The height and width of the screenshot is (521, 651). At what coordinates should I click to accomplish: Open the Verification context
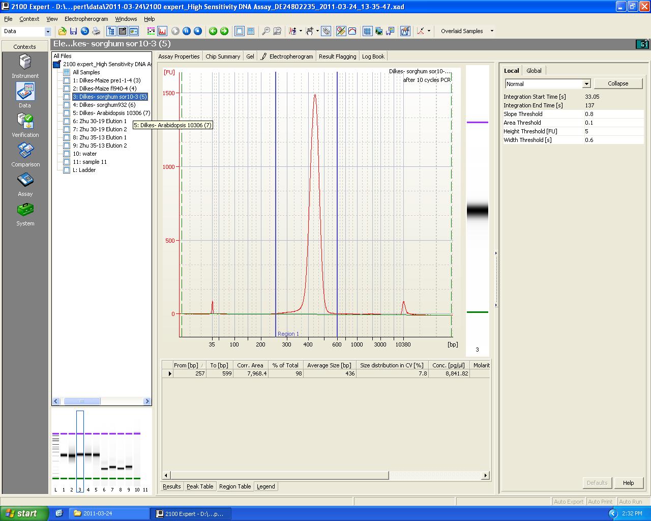(25, 125)
